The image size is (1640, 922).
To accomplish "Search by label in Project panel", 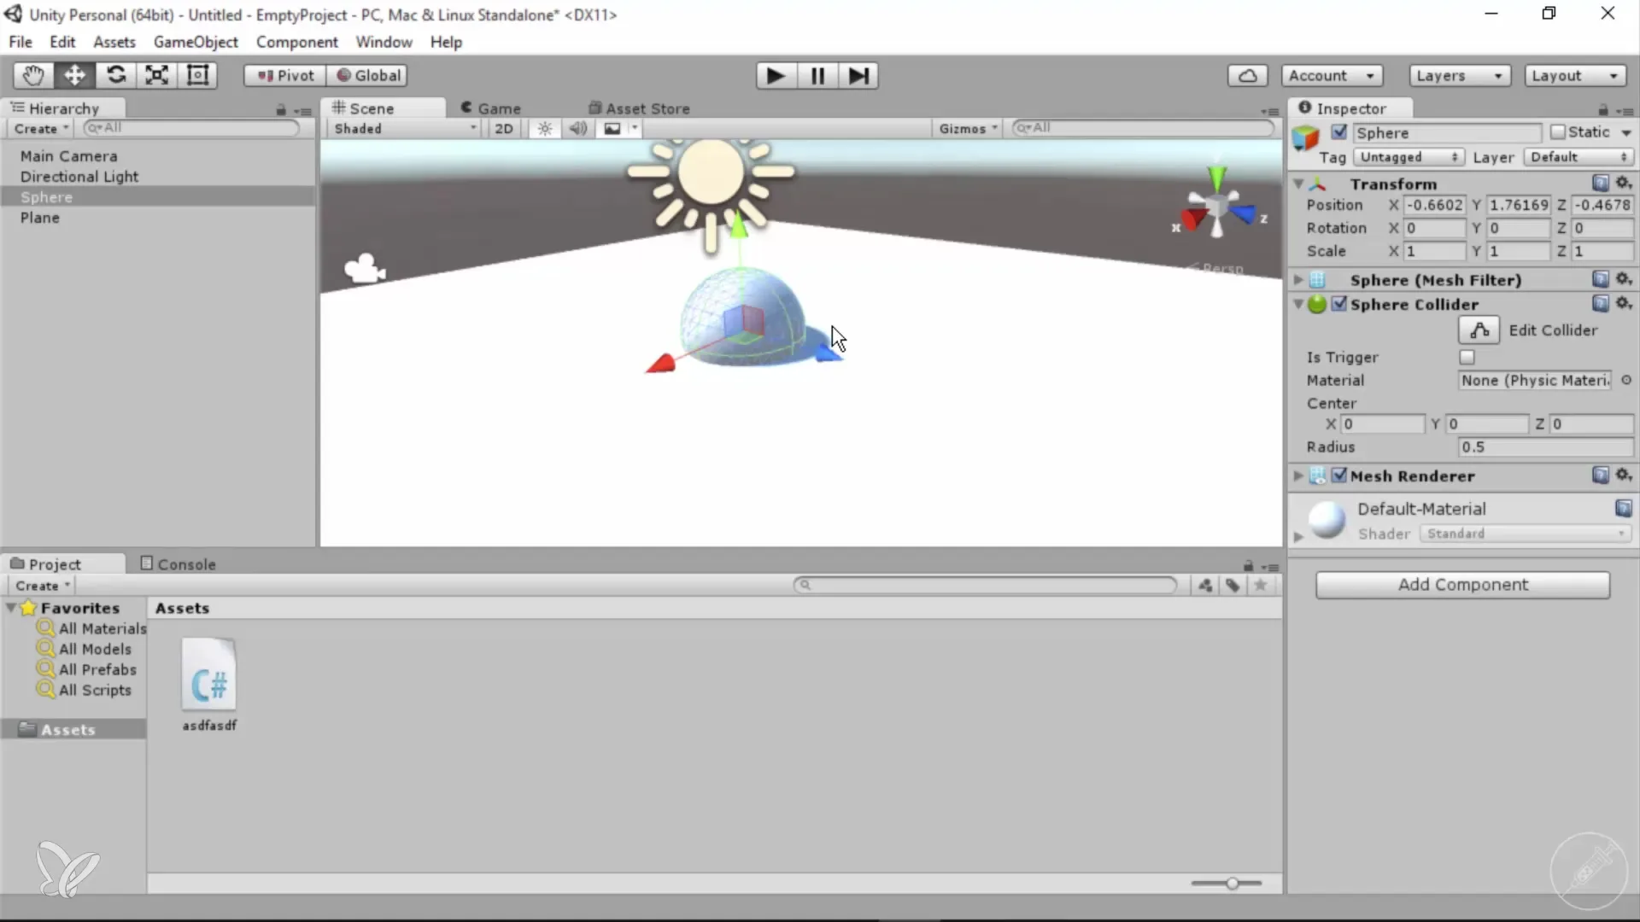I will pos(1233,585).
